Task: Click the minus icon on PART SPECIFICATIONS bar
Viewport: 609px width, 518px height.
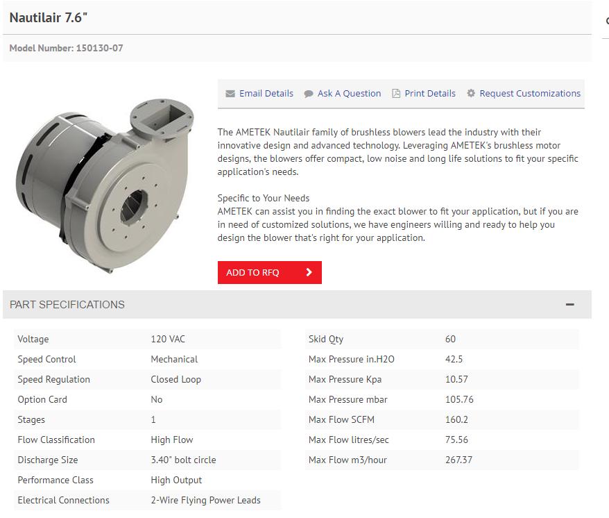Action: [569, 304]
